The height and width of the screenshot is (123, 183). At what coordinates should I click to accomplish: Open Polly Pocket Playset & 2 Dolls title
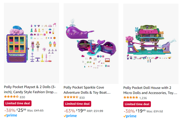tap(31, 89)
